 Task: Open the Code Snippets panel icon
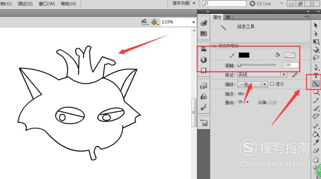(x=204, y=86)
